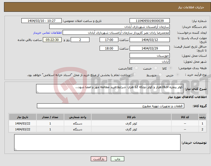Screen dimensions: 211x166
Task: Click the announcement date field 1404/03/10 - 10:27
Action: (x=42, y=21)
